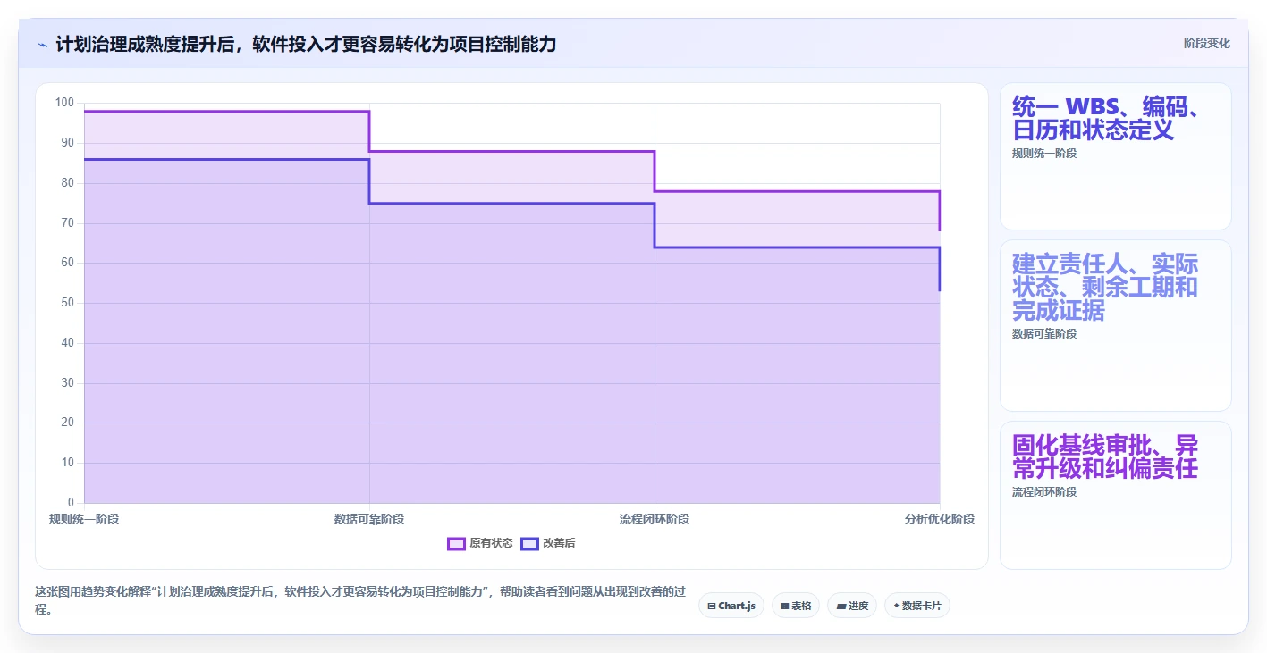Open the 建立责任人、实际状态 card
Image resolution: width=1267 pixels, height=653 pixels.
pyautogui.click(x=1115, y=325)
